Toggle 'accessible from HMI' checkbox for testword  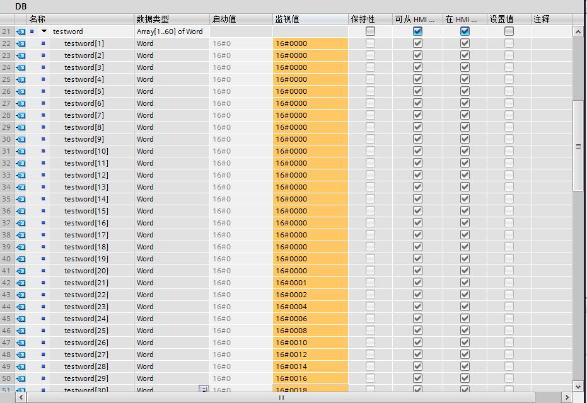417,31
